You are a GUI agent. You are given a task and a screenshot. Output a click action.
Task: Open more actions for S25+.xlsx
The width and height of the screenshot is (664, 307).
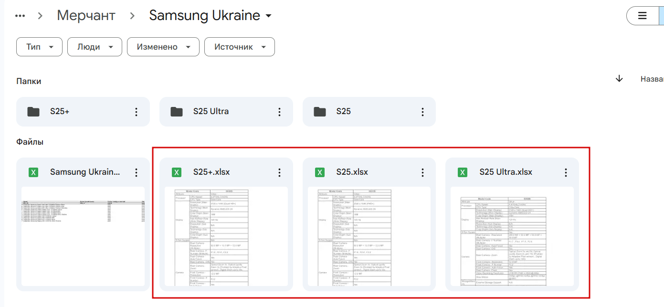coord(280,172)
